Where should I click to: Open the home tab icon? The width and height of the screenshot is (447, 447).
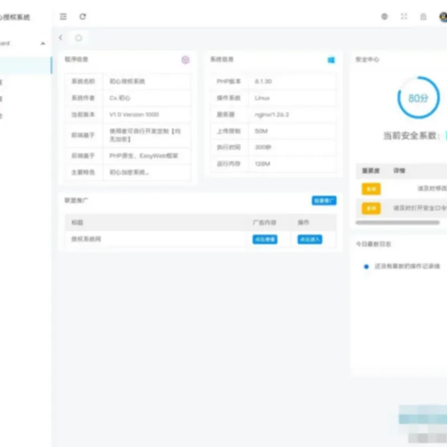point(79,37)
